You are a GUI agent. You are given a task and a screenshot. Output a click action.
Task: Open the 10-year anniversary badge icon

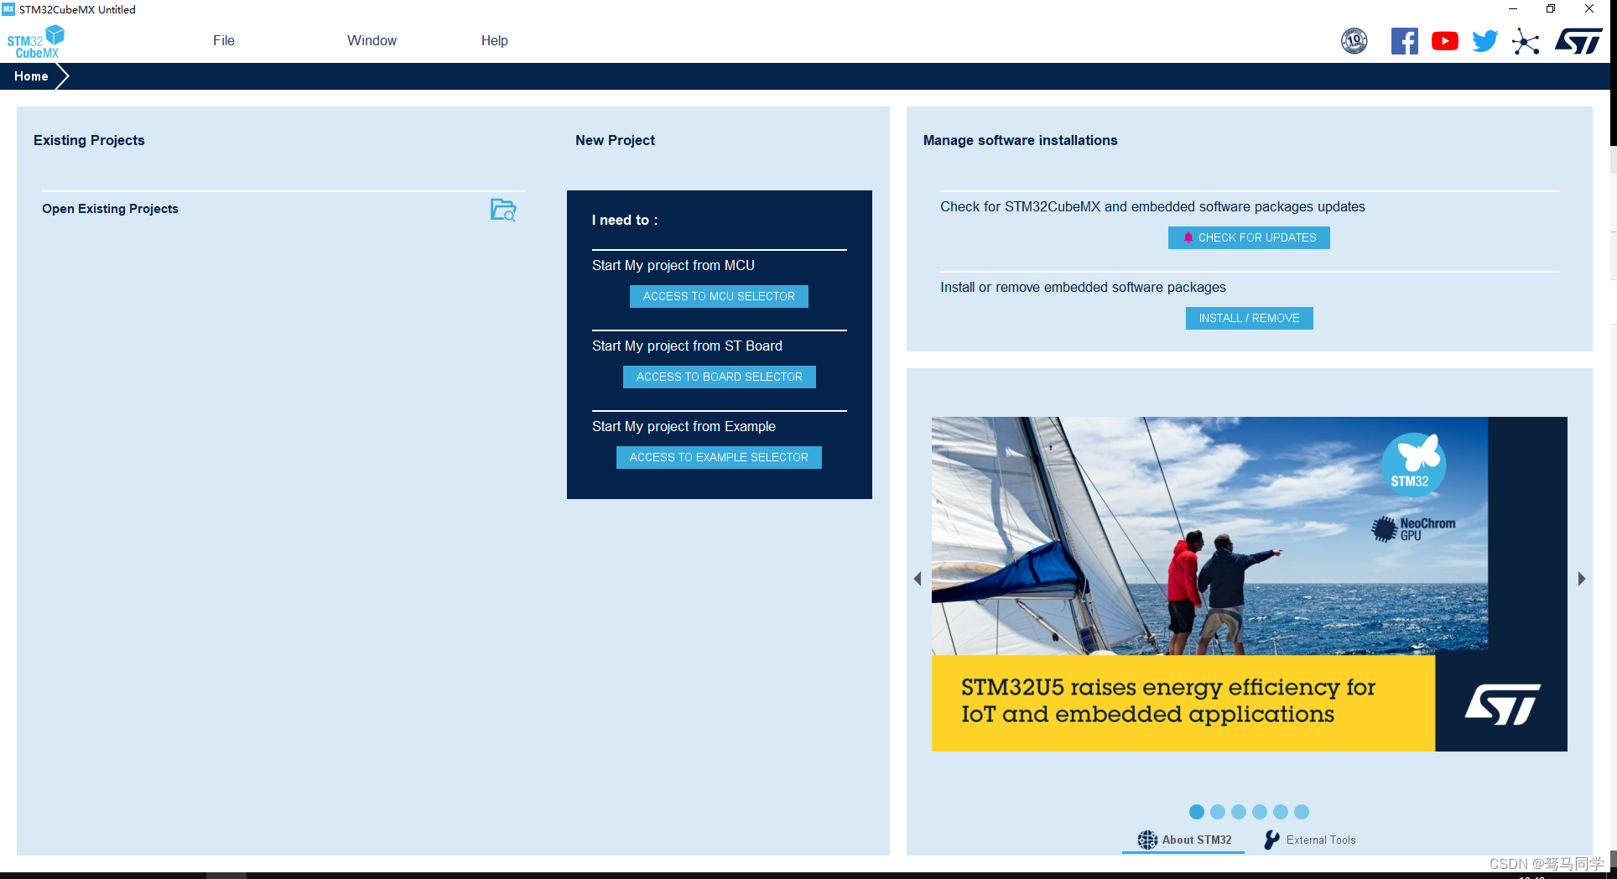coord(1354,41)
